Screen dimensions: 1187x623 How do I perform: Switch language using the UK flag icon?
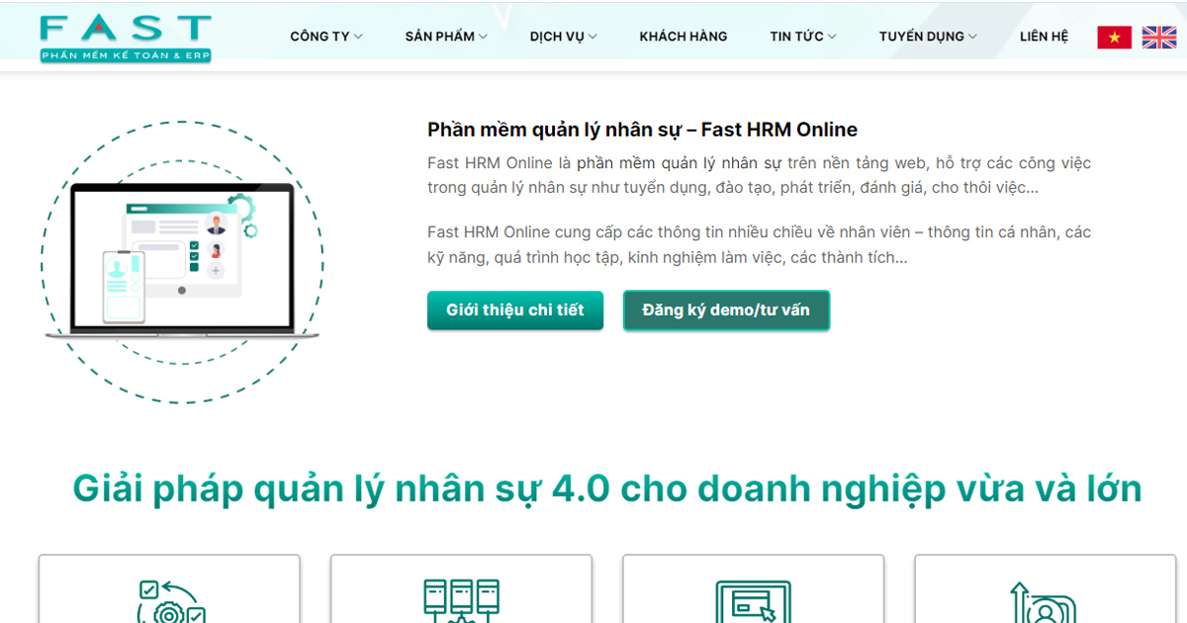tap(1159, 38)
